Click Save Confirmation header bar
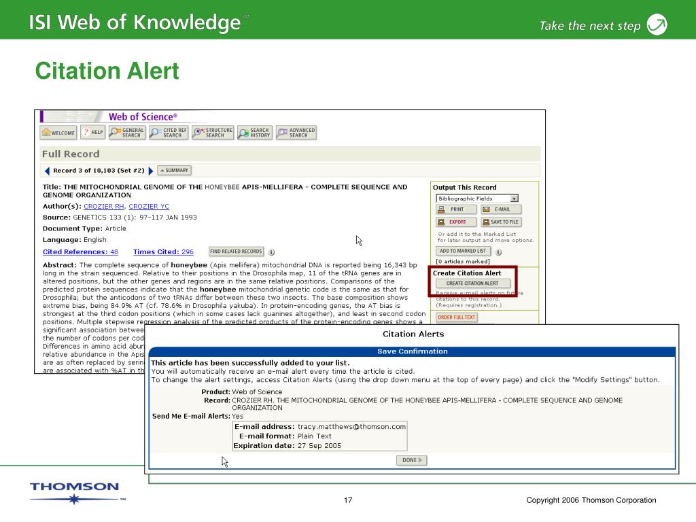 pos(413,351)
